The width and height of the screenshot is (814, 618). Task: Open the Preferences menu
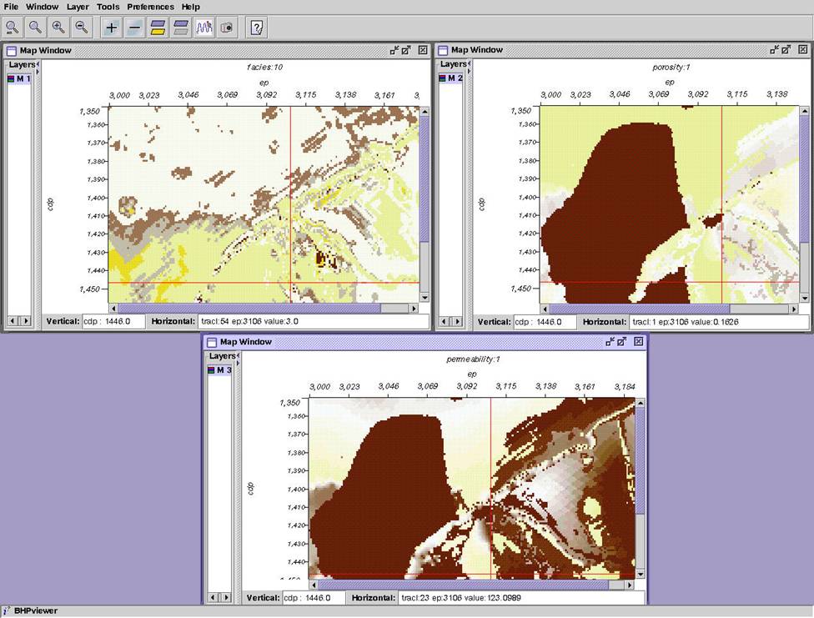[151, 7]
